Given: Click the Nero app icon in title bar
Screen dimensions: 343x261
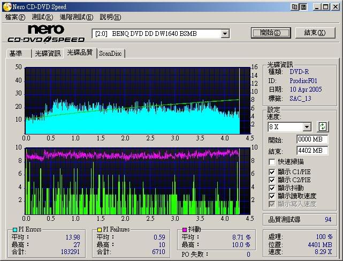Looking at the screenshot, I should (6, 6).
